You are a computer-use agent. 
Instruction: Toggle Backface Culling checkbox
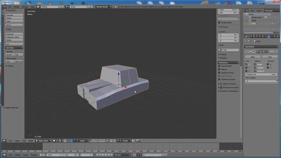pyautogui.click(x=219, y=73)
